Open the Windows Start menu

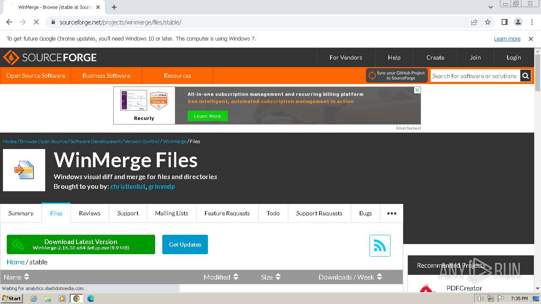coord(11,298)
